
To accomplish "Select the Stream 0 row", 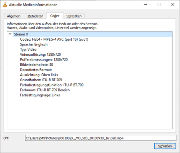I will pos(93,34).
